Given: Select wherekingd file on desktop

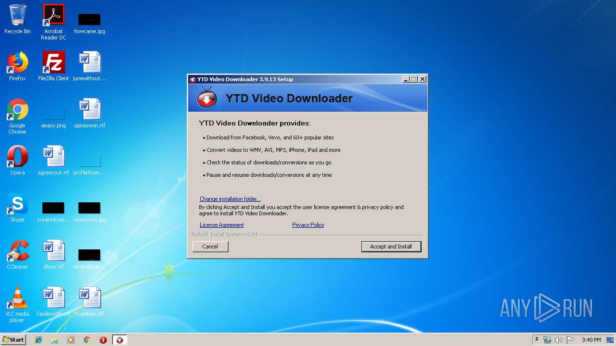Looking at the screenshot, I should point(90,259).
